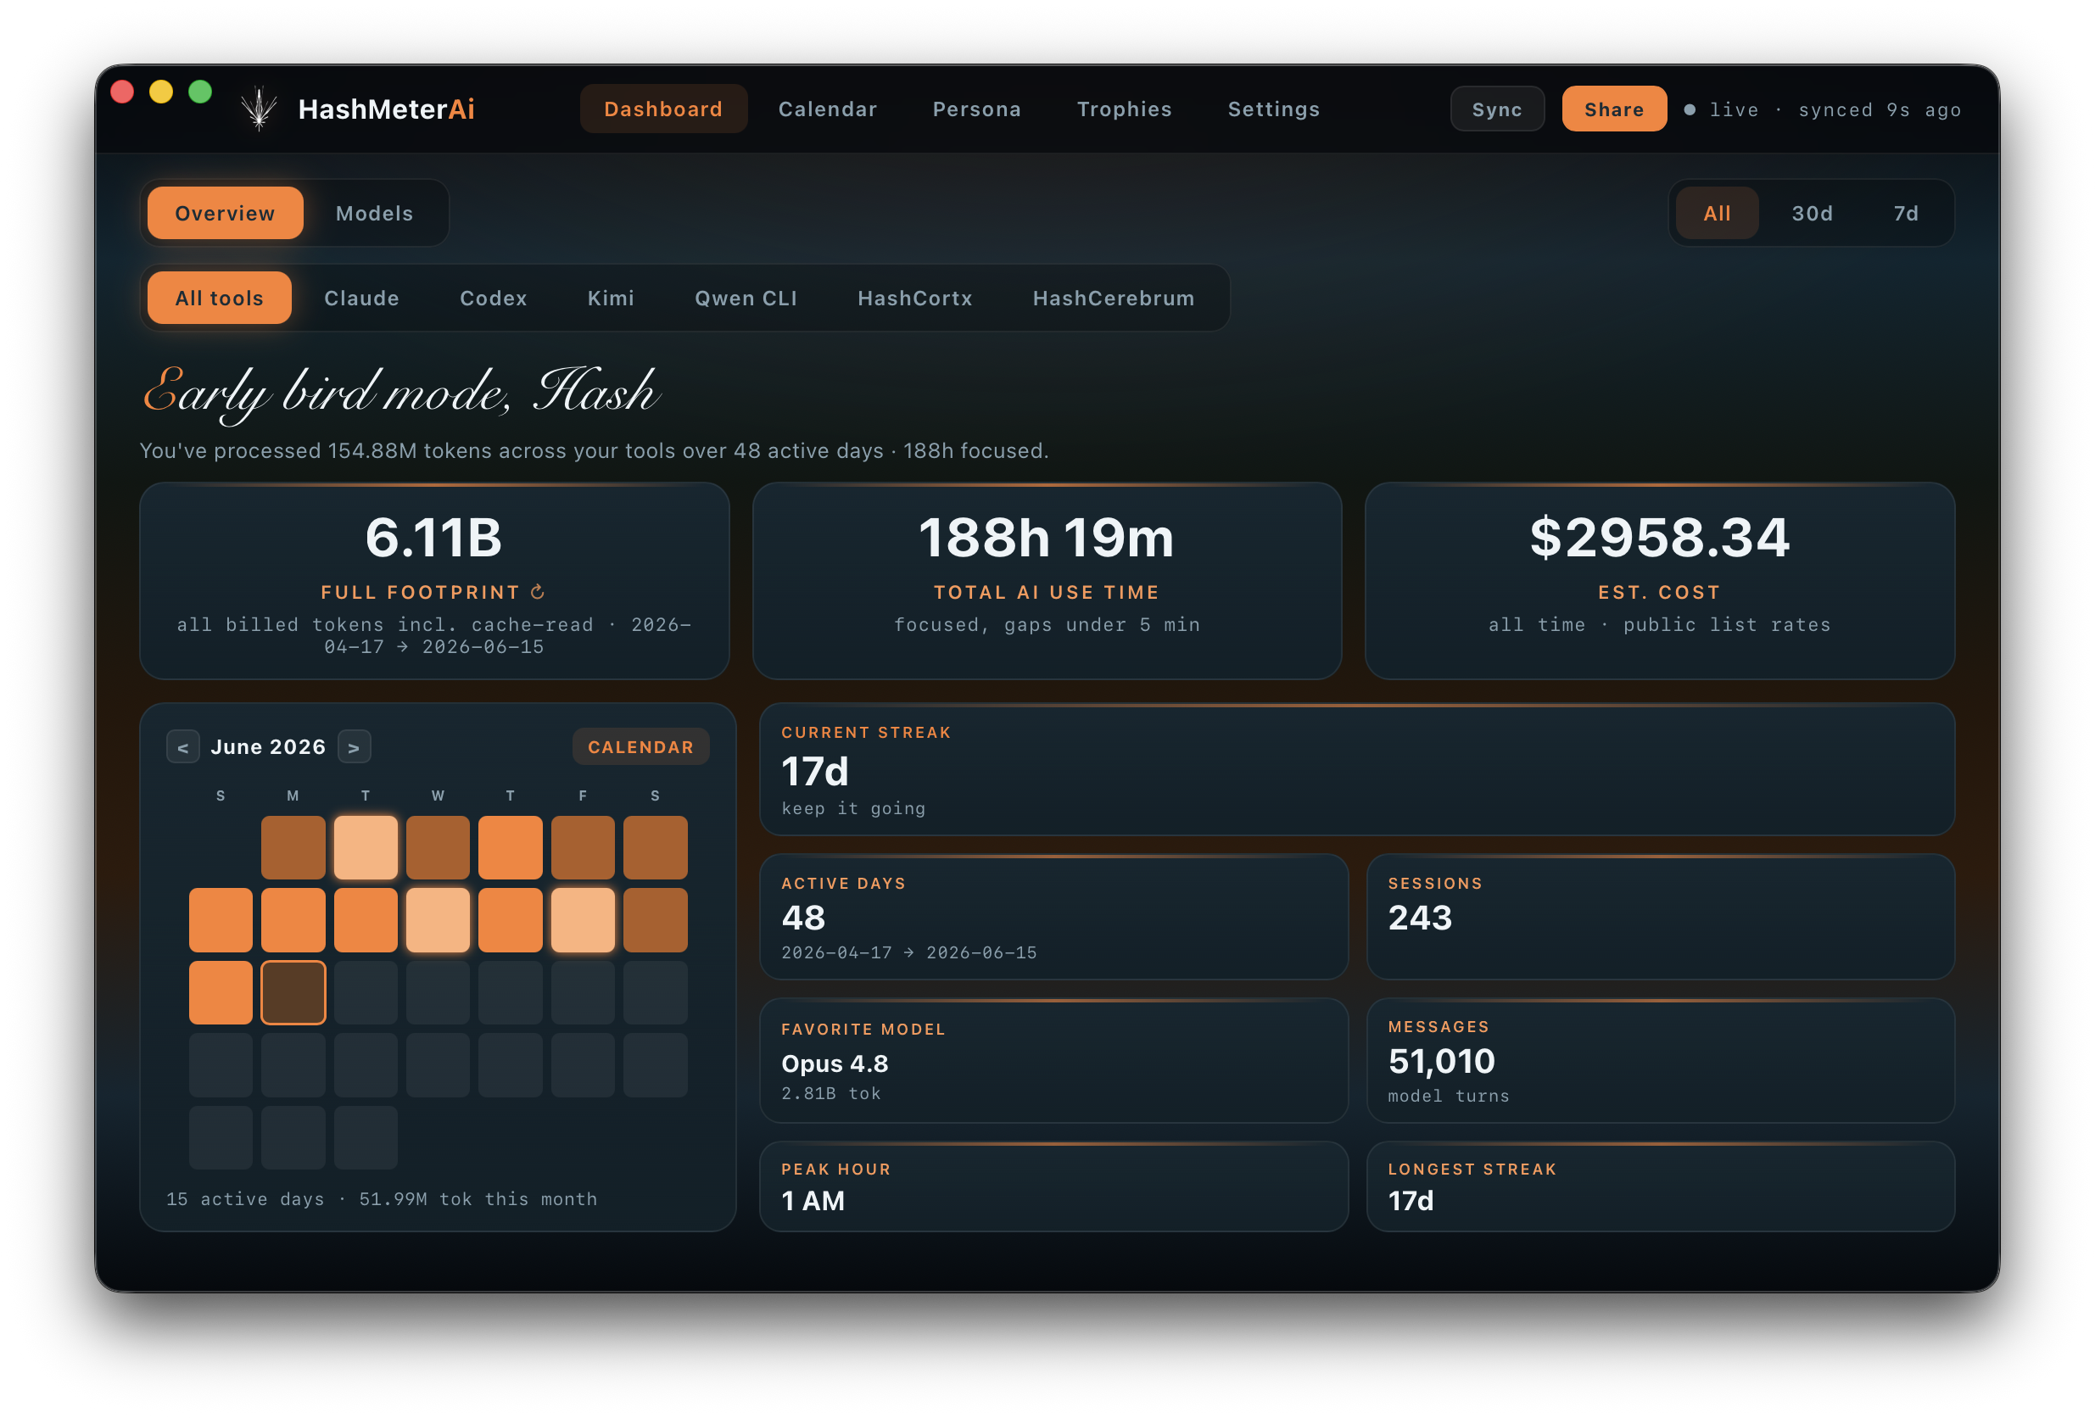Filter by HashCerebrum tool
Image resolution: width=2095 pixels, height=1418 pixels.
(x=1114, y=298)
